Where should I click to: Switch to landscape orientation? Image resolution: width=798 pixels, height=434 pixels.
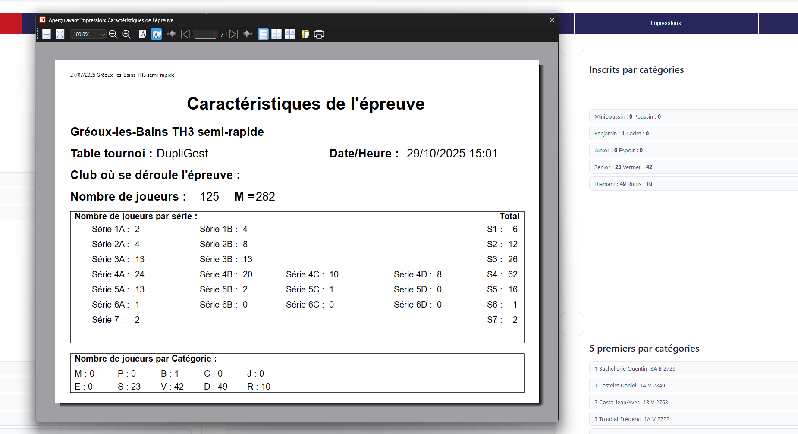(156, 35)
